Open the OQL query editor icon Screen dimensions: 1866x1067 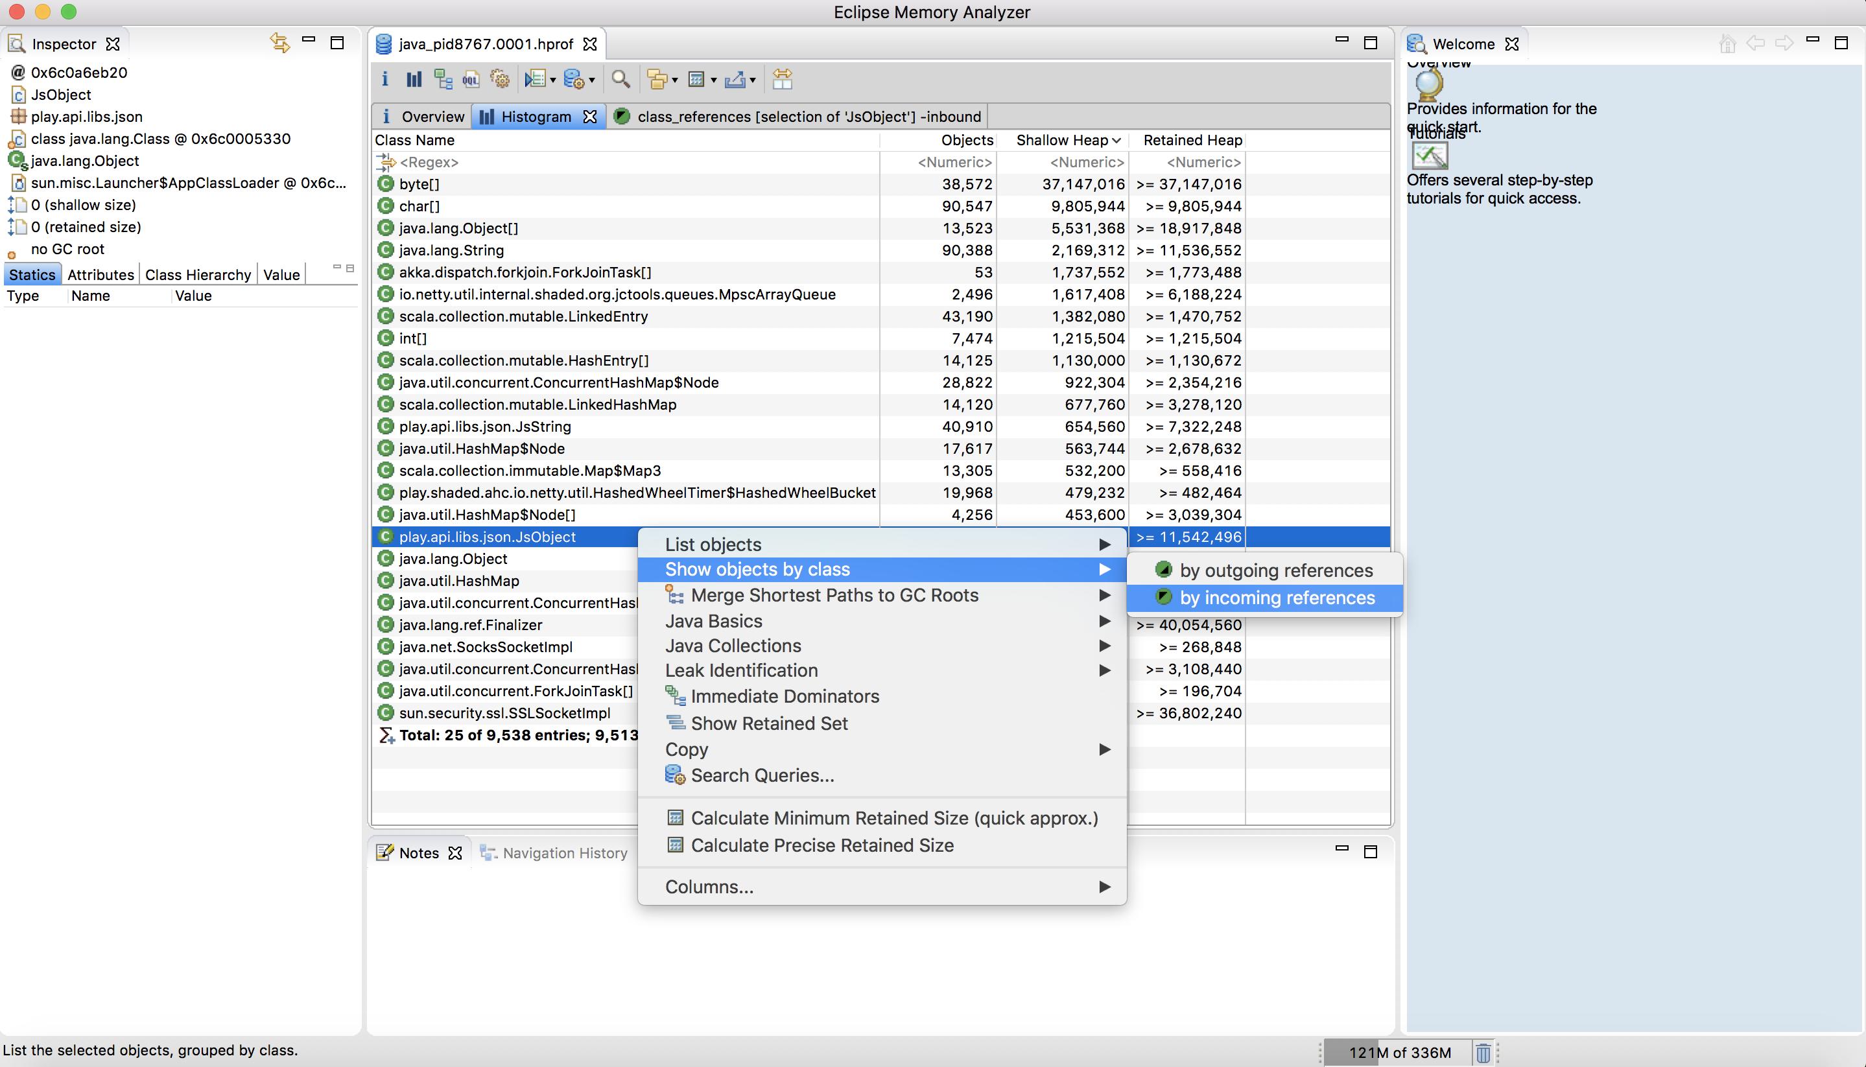pyautogui.click(x=471, y=79)
